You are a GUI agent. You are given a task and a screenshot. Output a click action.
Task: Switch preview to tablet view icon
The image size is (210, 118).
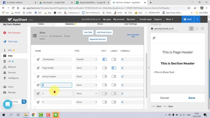197,29
